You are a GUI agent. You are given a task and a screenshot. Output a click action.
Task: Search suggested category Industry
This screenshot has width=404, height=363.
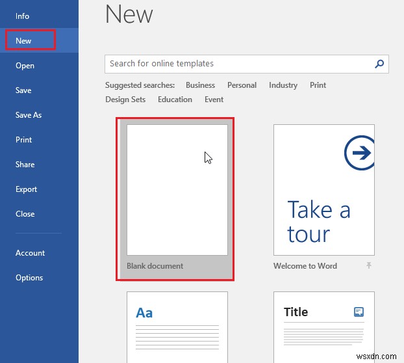pos(283,85)
